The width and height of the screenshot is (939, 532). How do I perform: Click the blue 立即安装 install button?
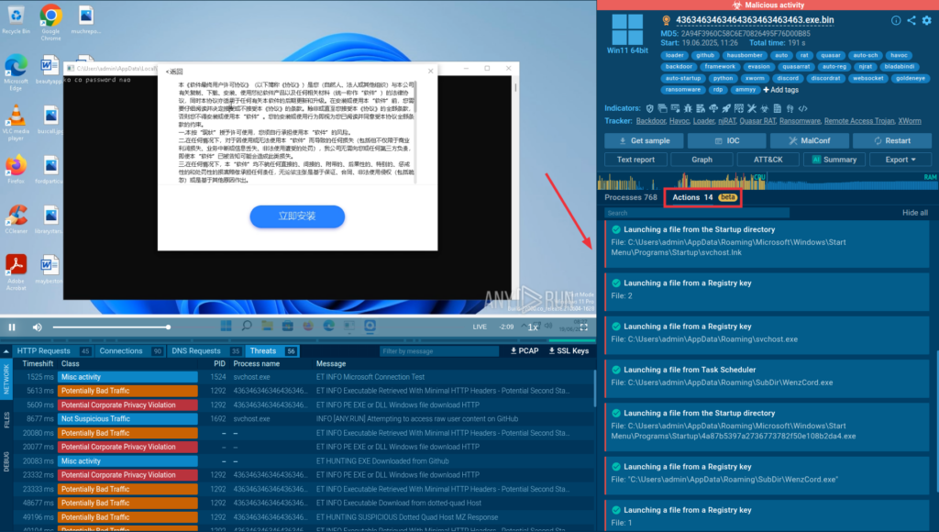tap(297, 216)
